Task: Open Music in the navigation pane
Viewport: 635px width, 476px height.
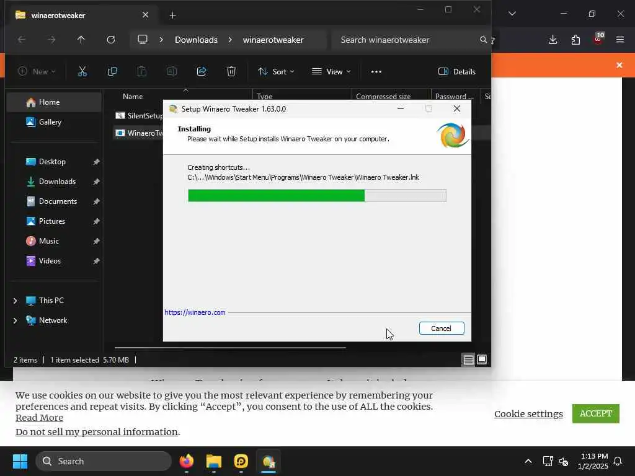Action: (x=53, y=241)
